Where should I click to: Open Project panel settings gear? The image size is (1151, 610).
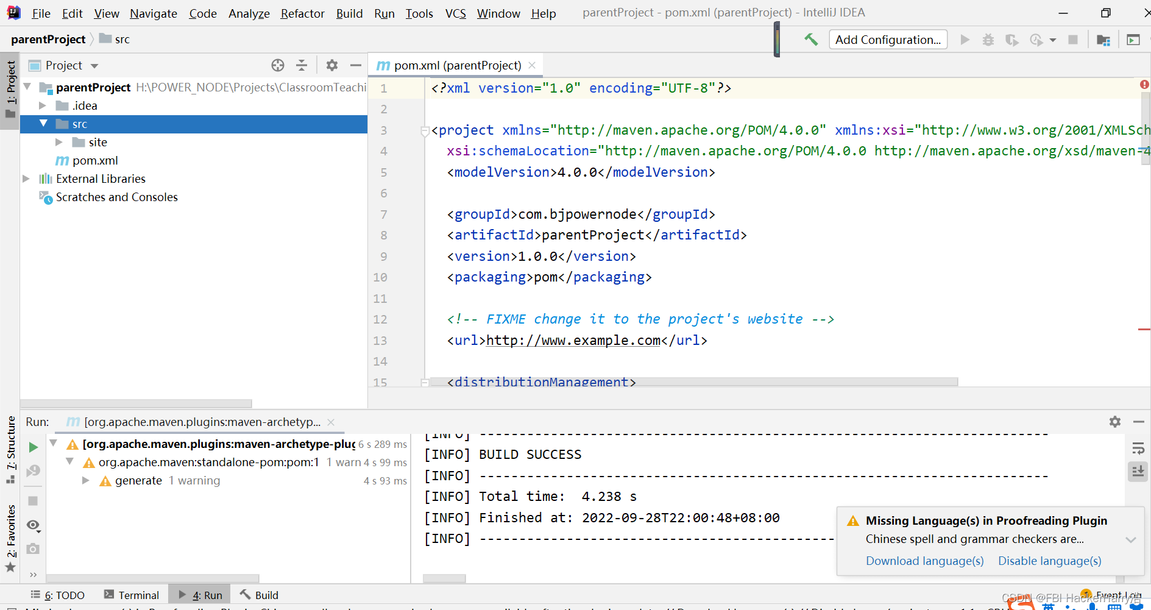click(x=332, y=65)
